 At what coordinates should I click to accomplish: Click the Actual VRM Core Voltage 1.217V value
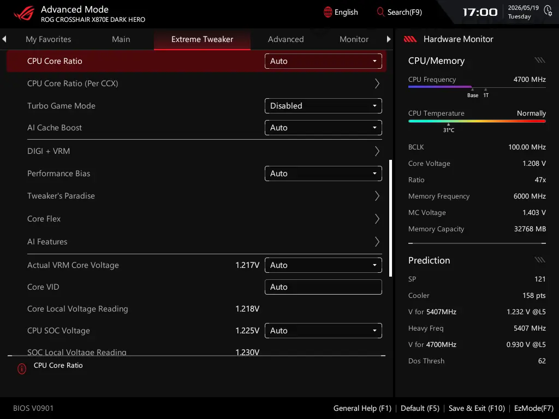point(247,265)
